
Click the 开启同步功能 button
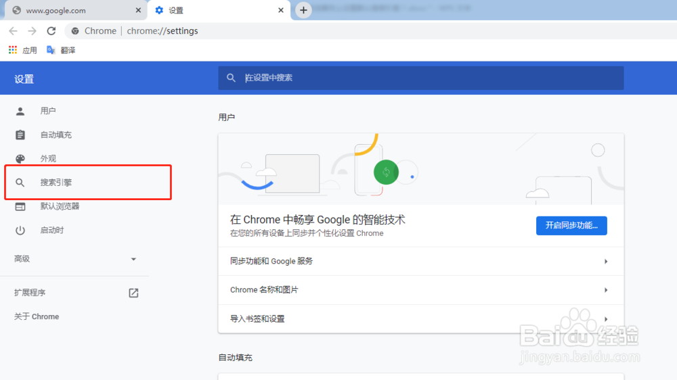571,226
